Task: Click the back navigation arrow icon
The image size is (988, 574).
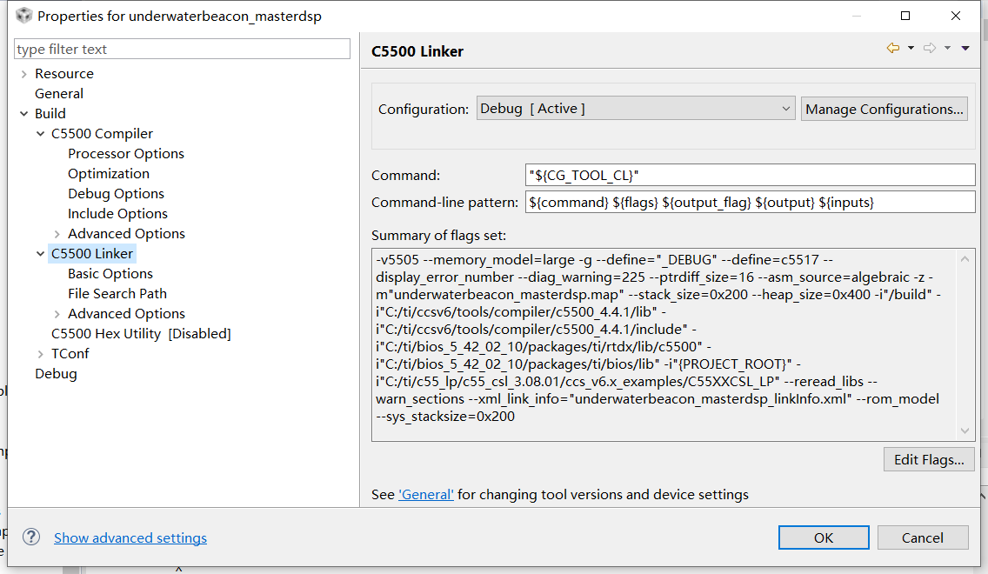Action: tap(892, 49)
